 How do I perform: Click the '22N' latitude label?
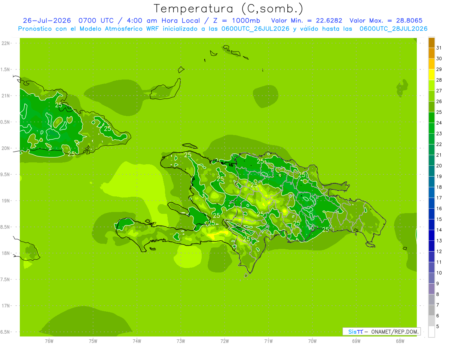5,43
